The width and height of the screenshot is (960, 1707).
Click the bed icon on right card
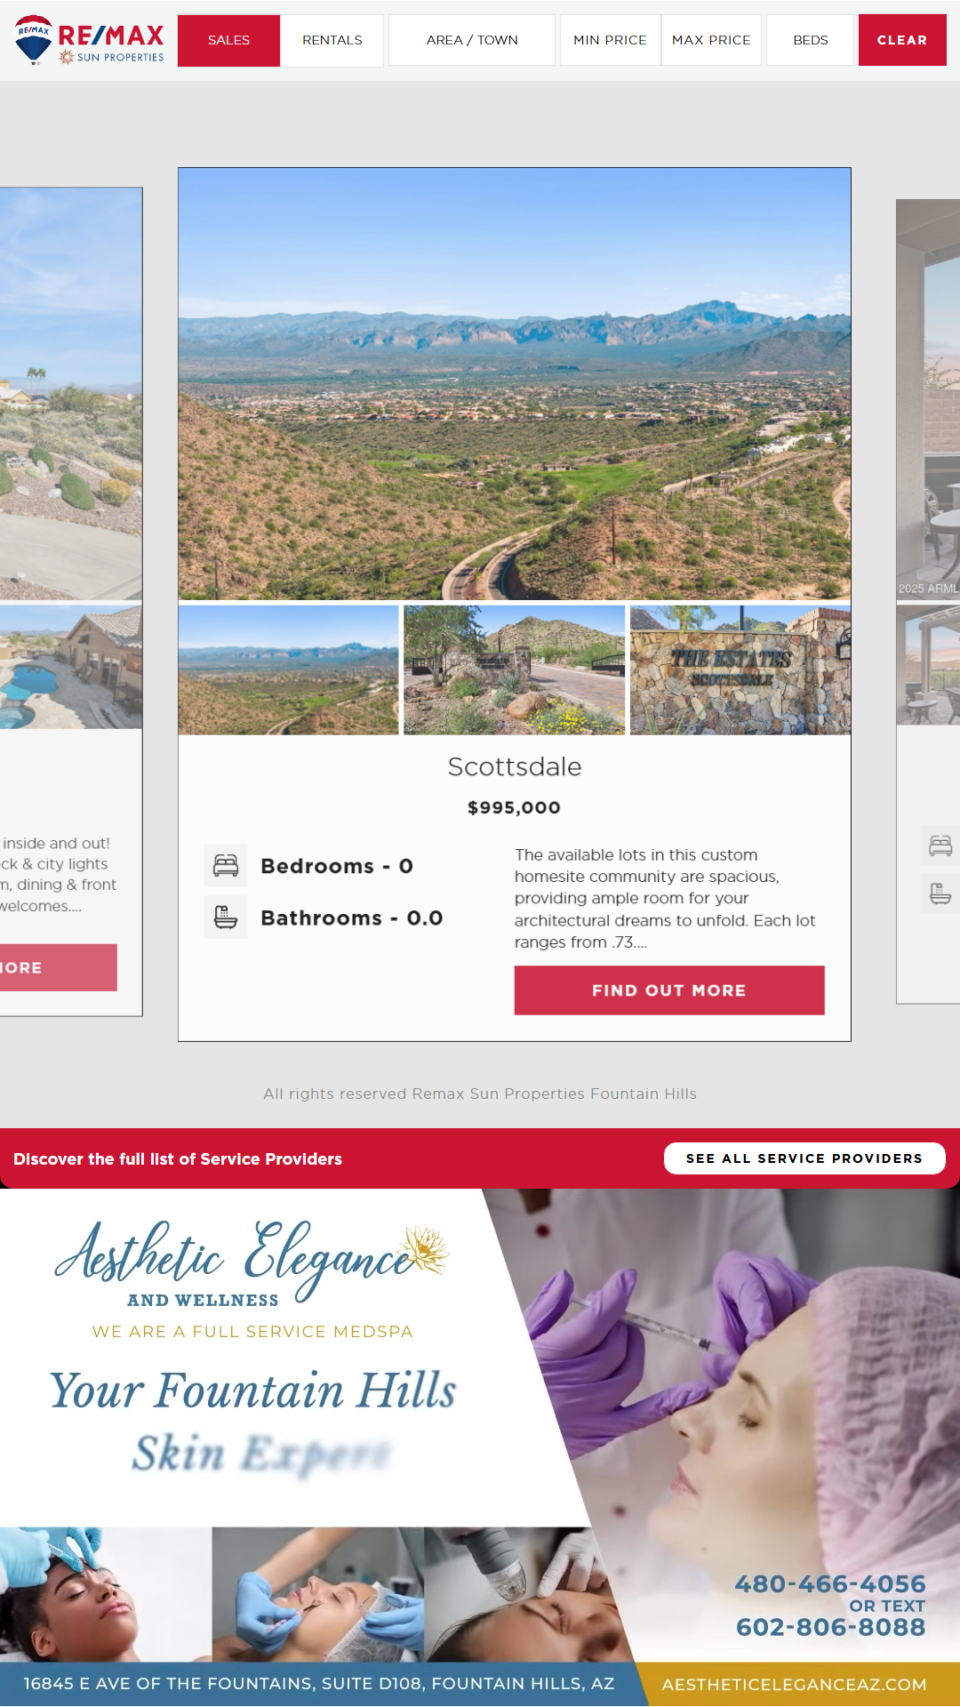coord(940,845)
